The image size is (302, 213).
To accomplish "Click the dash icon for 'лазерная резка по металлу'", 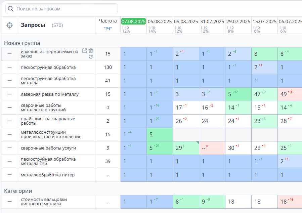I will [x=10, y=94].
